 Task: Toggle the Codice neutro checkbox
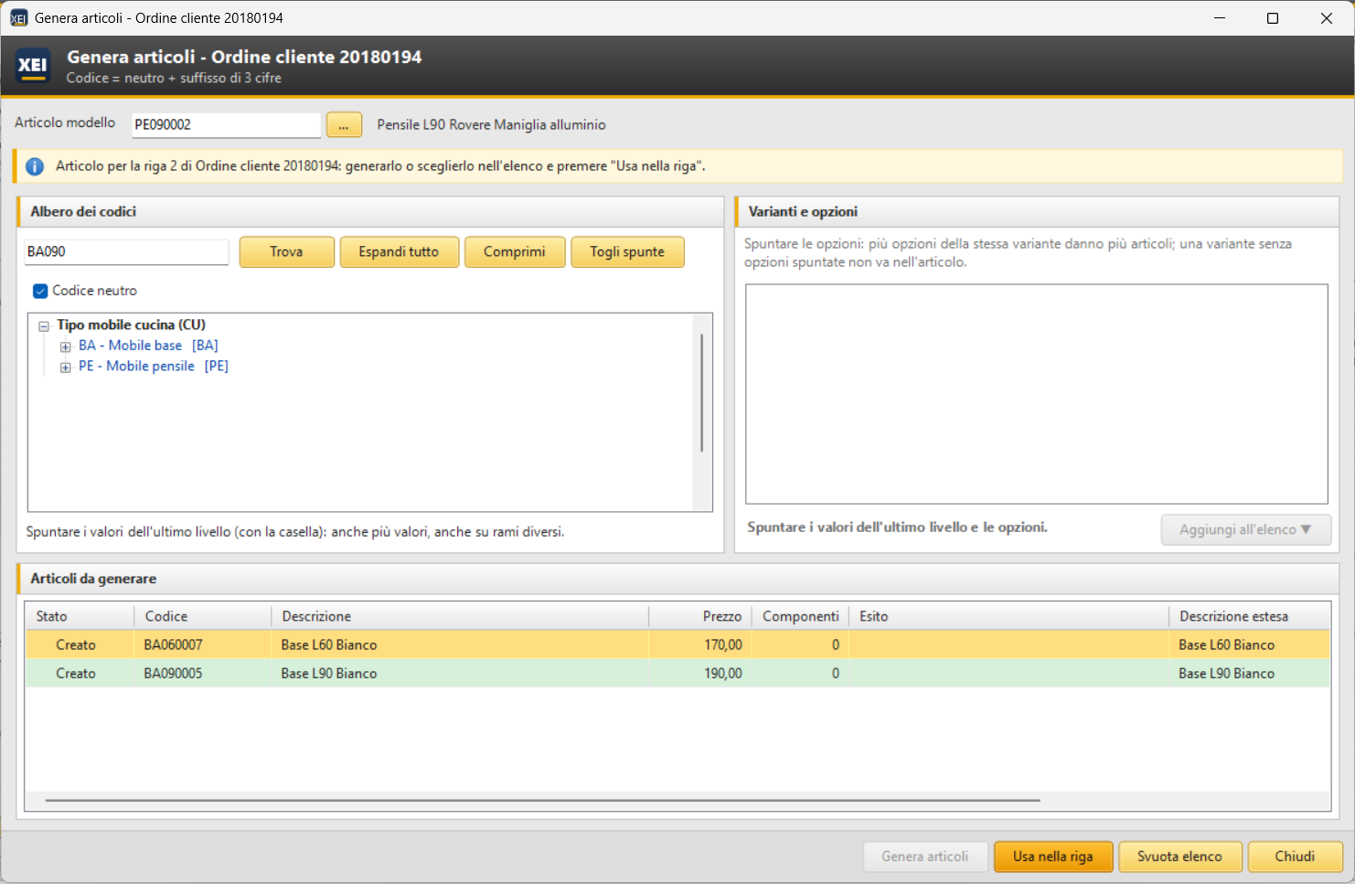coord(40,291)
